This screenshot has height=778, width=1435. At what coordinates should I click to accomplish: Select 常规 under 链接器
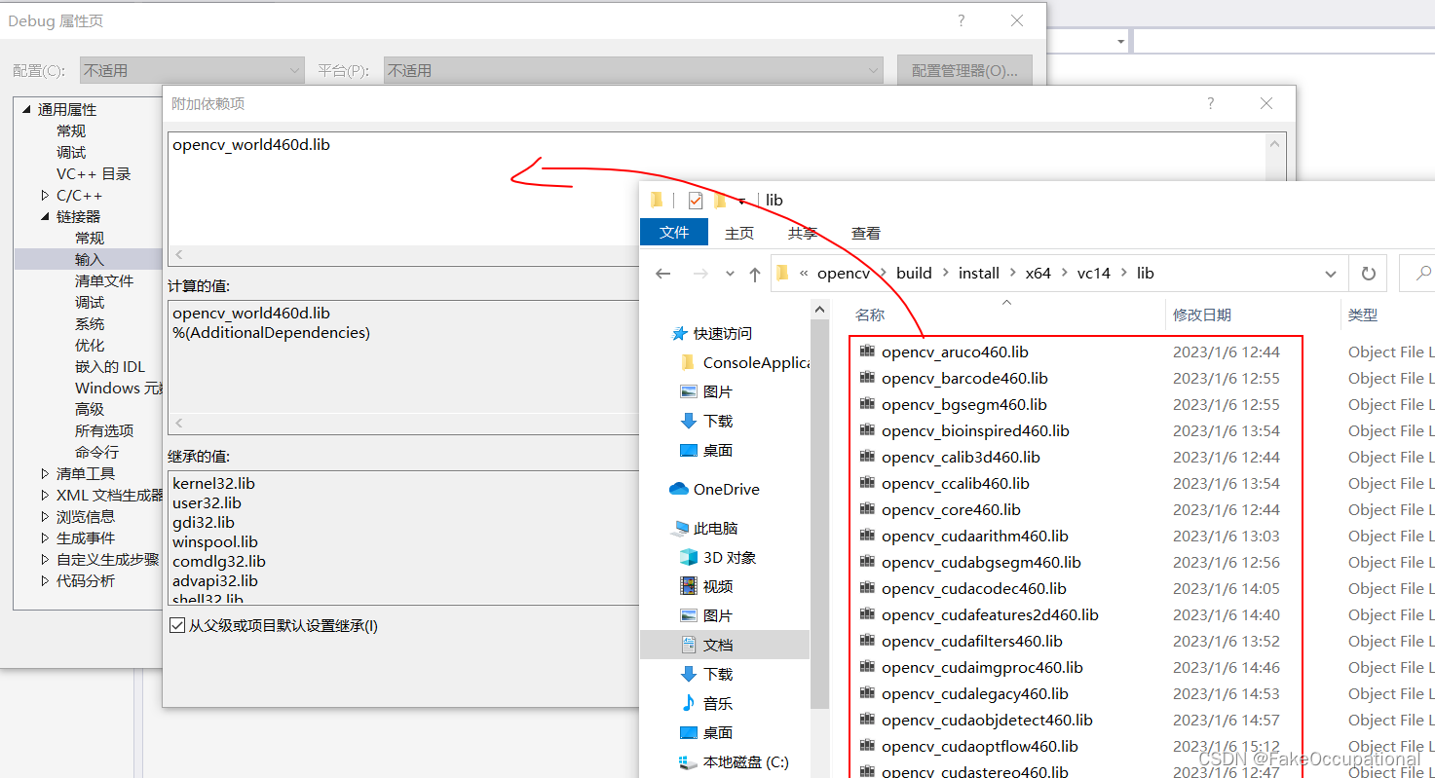(x=90, y=238)
